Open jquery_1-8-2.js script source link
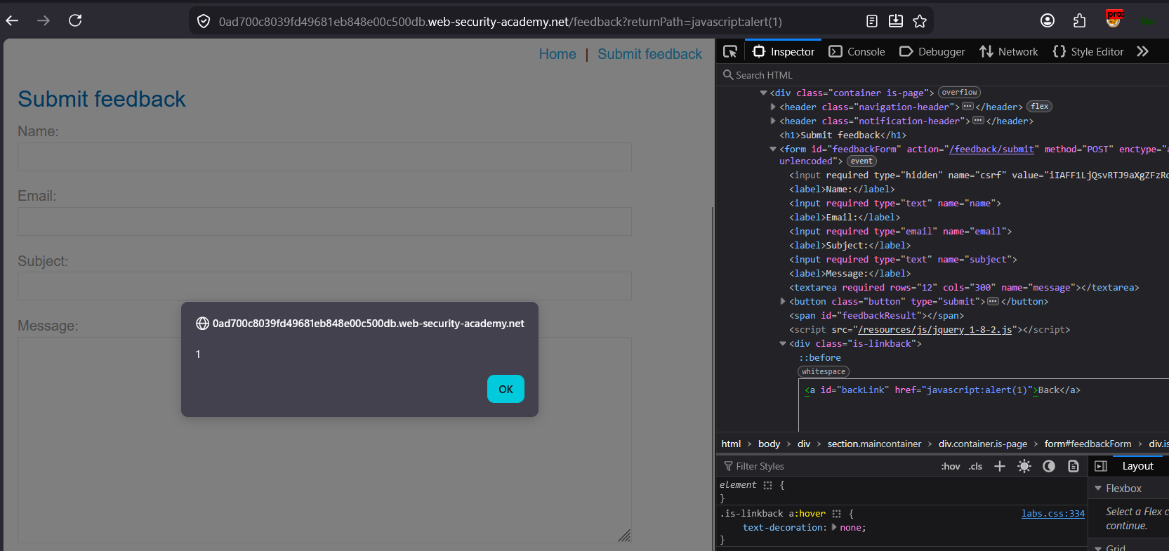 [935, 329]
